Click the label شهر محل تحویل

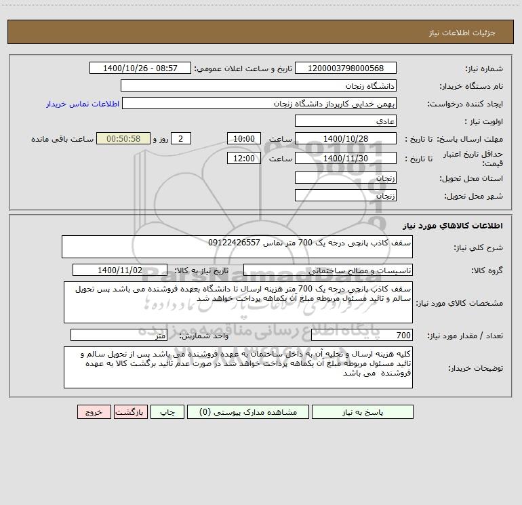tap(474, 196)
